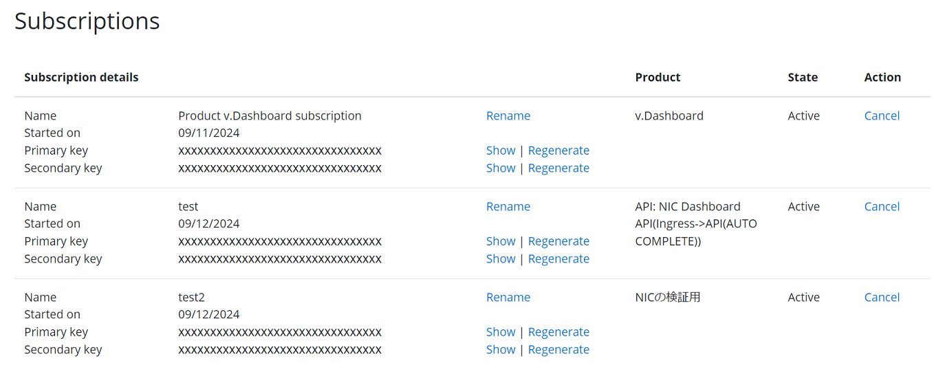Show primary key for test2 subscription
This screenshot has width=934, height=385.
tap(500, 332)
